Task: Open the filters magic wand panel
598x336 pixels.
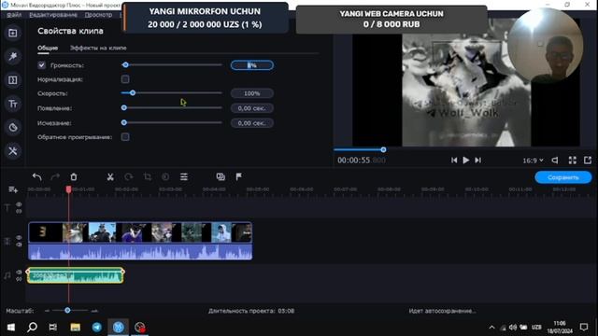Action: click(12, 56)
